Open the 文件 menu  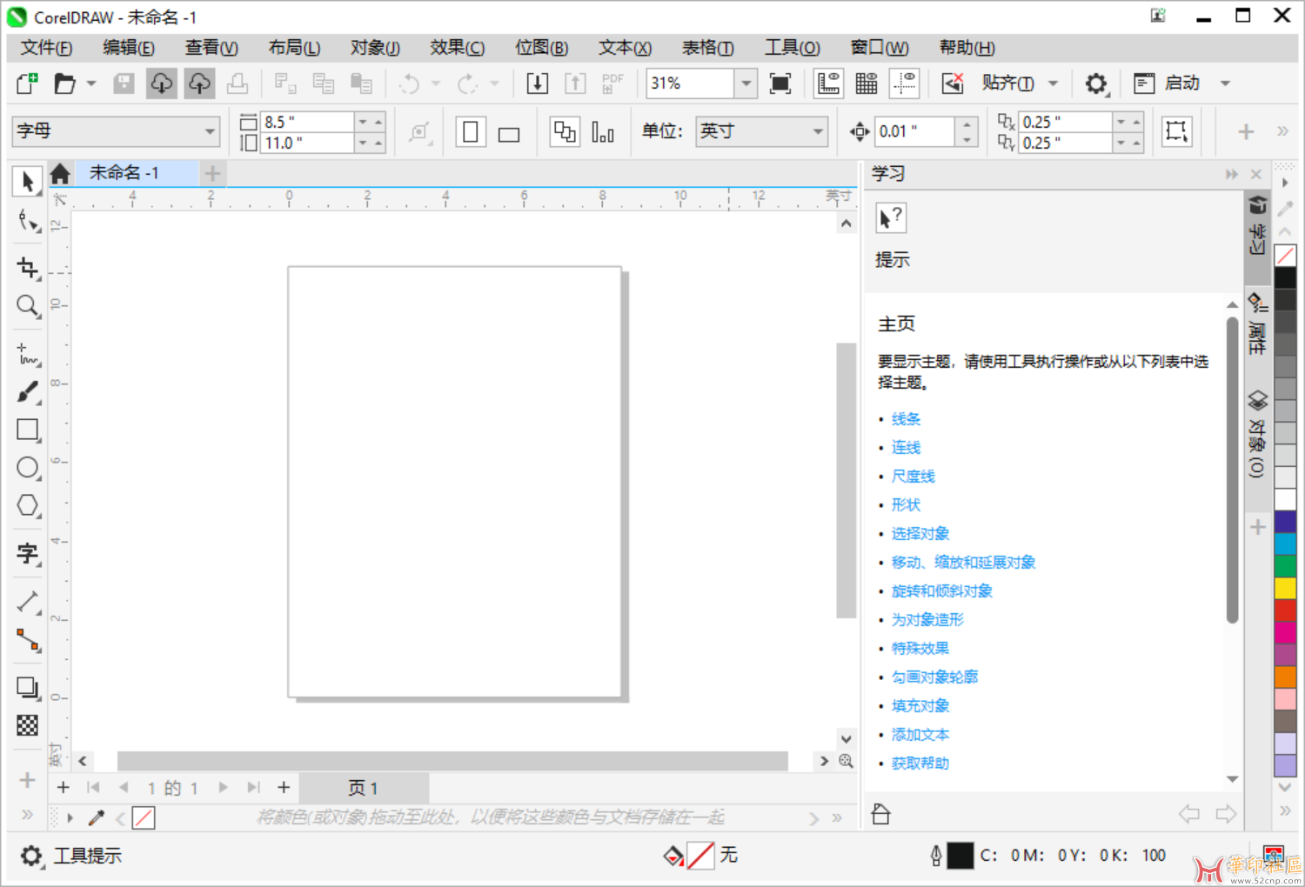47,48
